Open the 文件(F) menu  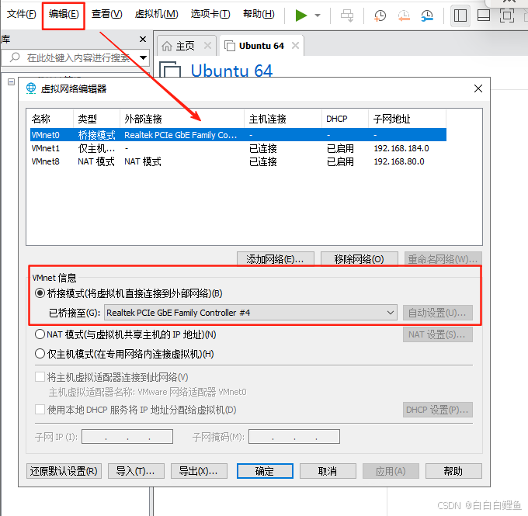pos(21,14)
